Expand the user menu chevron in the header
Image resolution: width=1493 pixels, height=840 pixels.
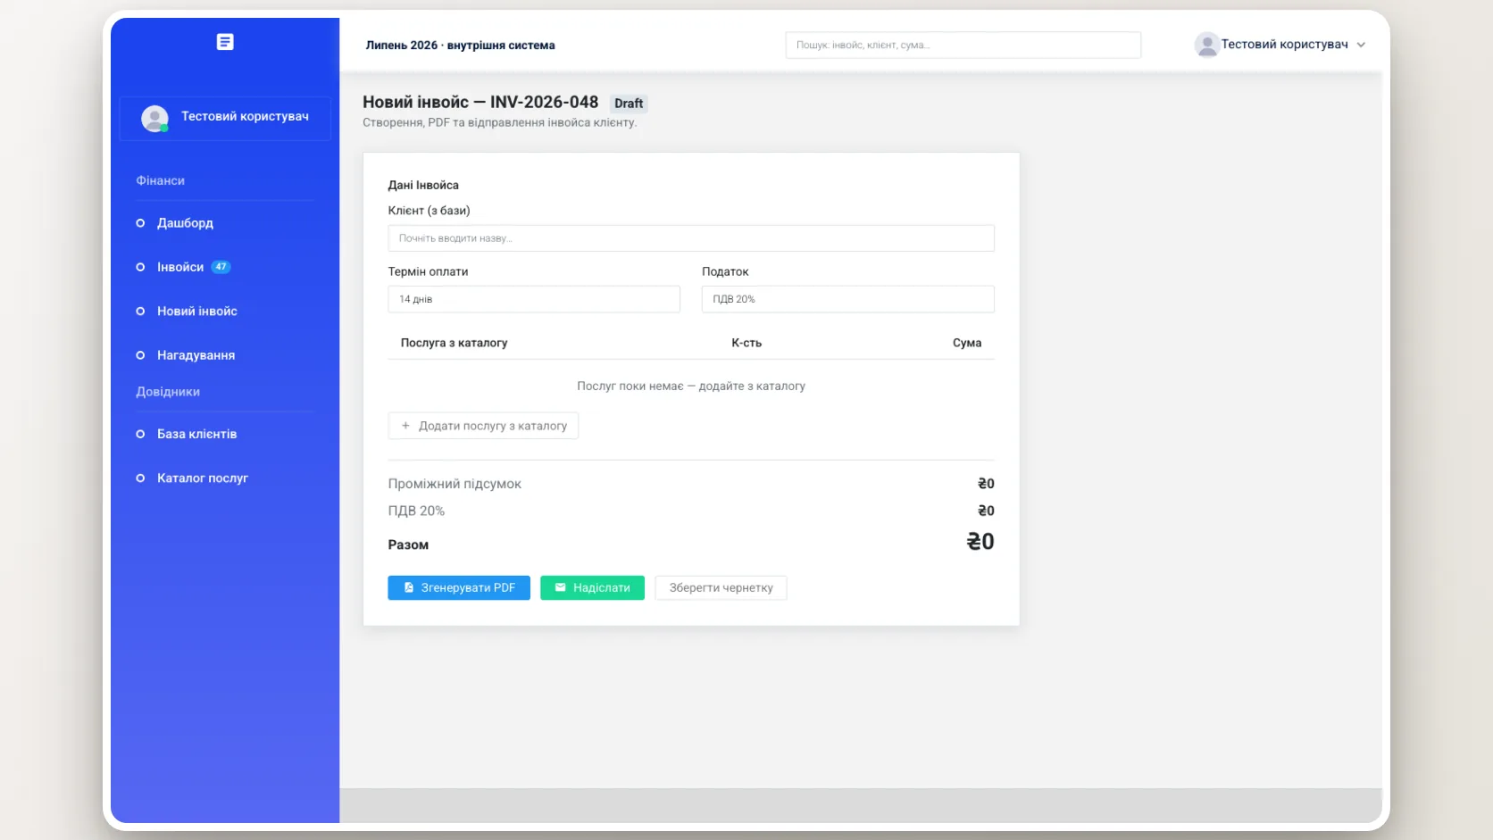(1361, 45)
